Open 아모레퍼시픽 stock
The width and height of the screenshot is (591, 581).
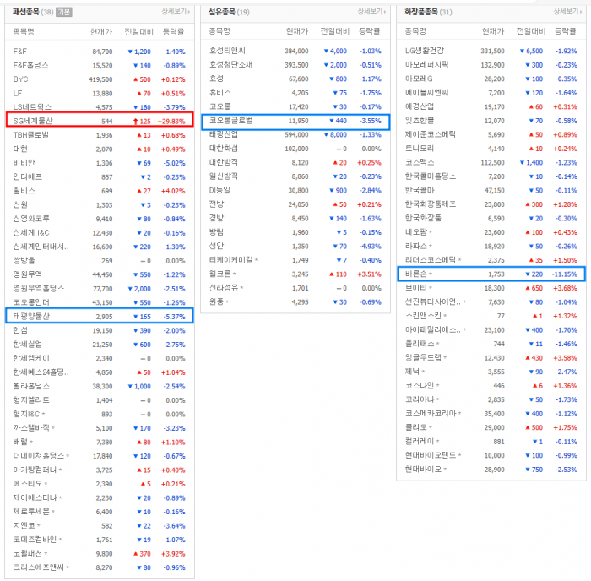[426, 64]
